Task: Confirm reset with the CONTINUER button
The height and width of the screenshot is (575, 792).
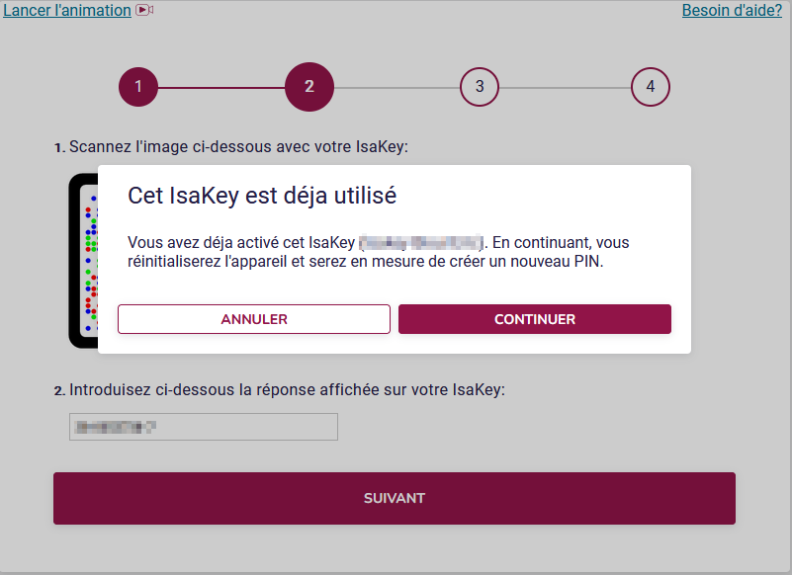Action: [535, 319]
